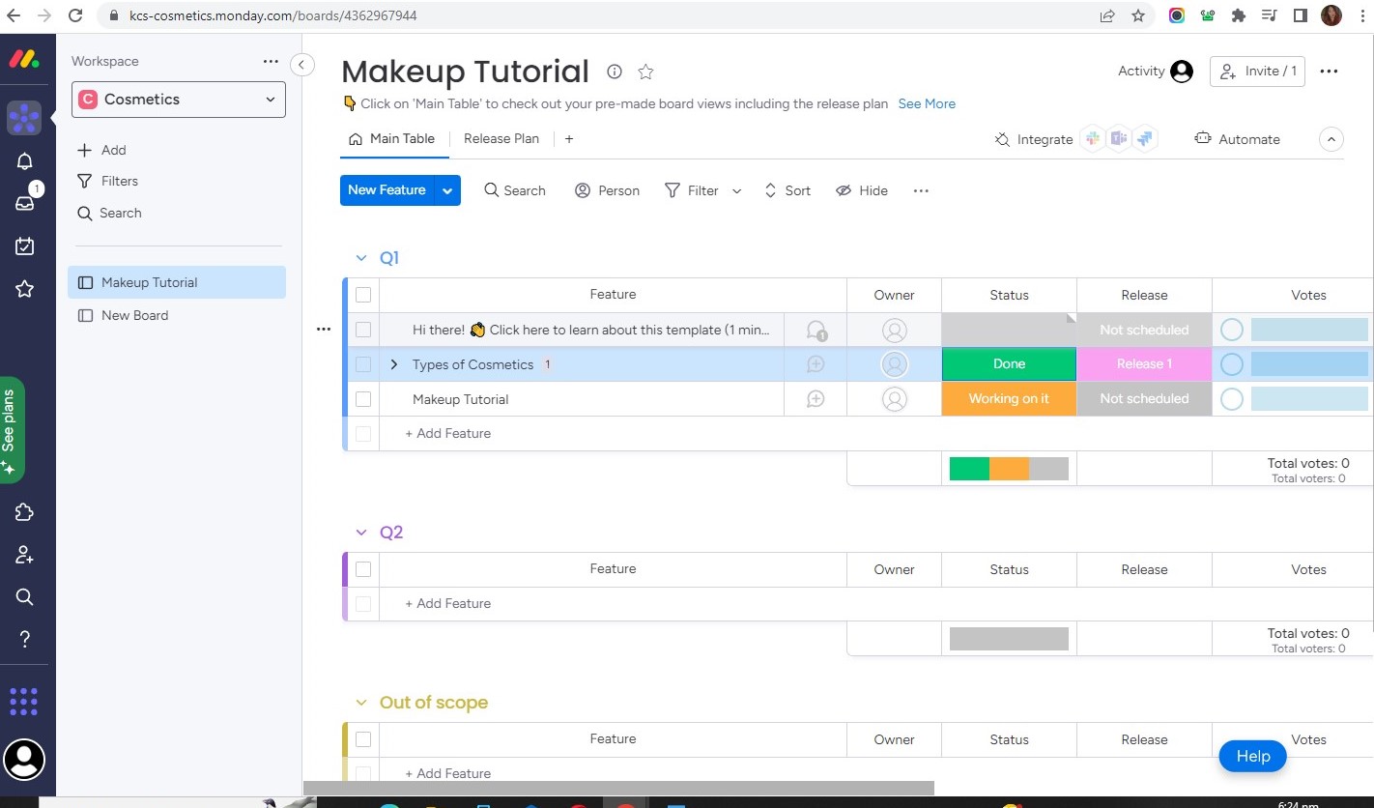This screenshot has height=808, width=1374.
Task: Assign owner for the Types of Cosmetics row
Action: (x=895, y=364)
